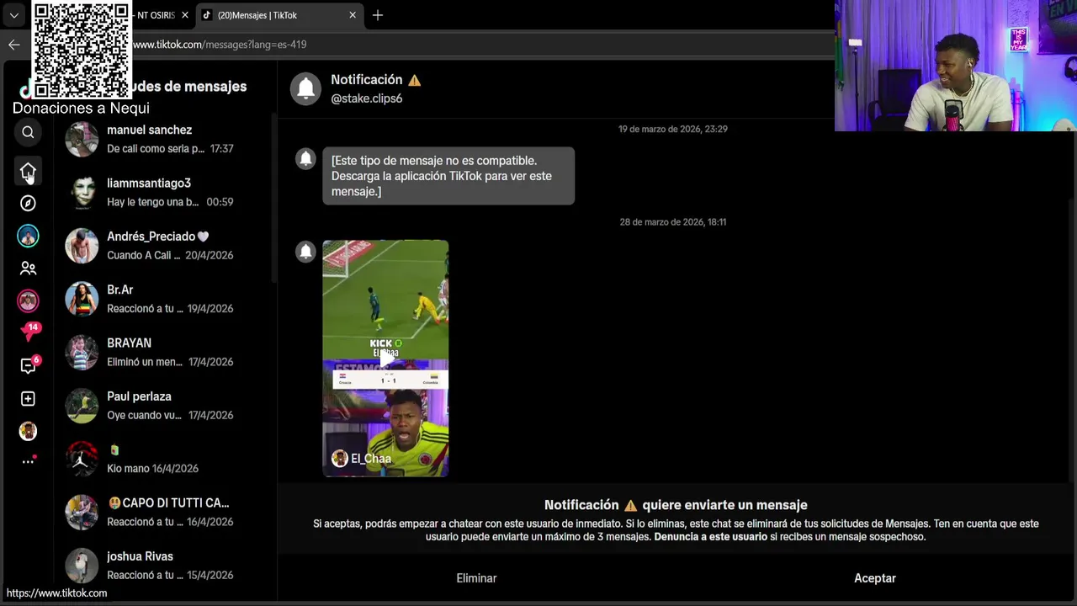Open the profile avatar icon in sidebar
This screenshot has width=1077, height=606.
pos(28,431)
